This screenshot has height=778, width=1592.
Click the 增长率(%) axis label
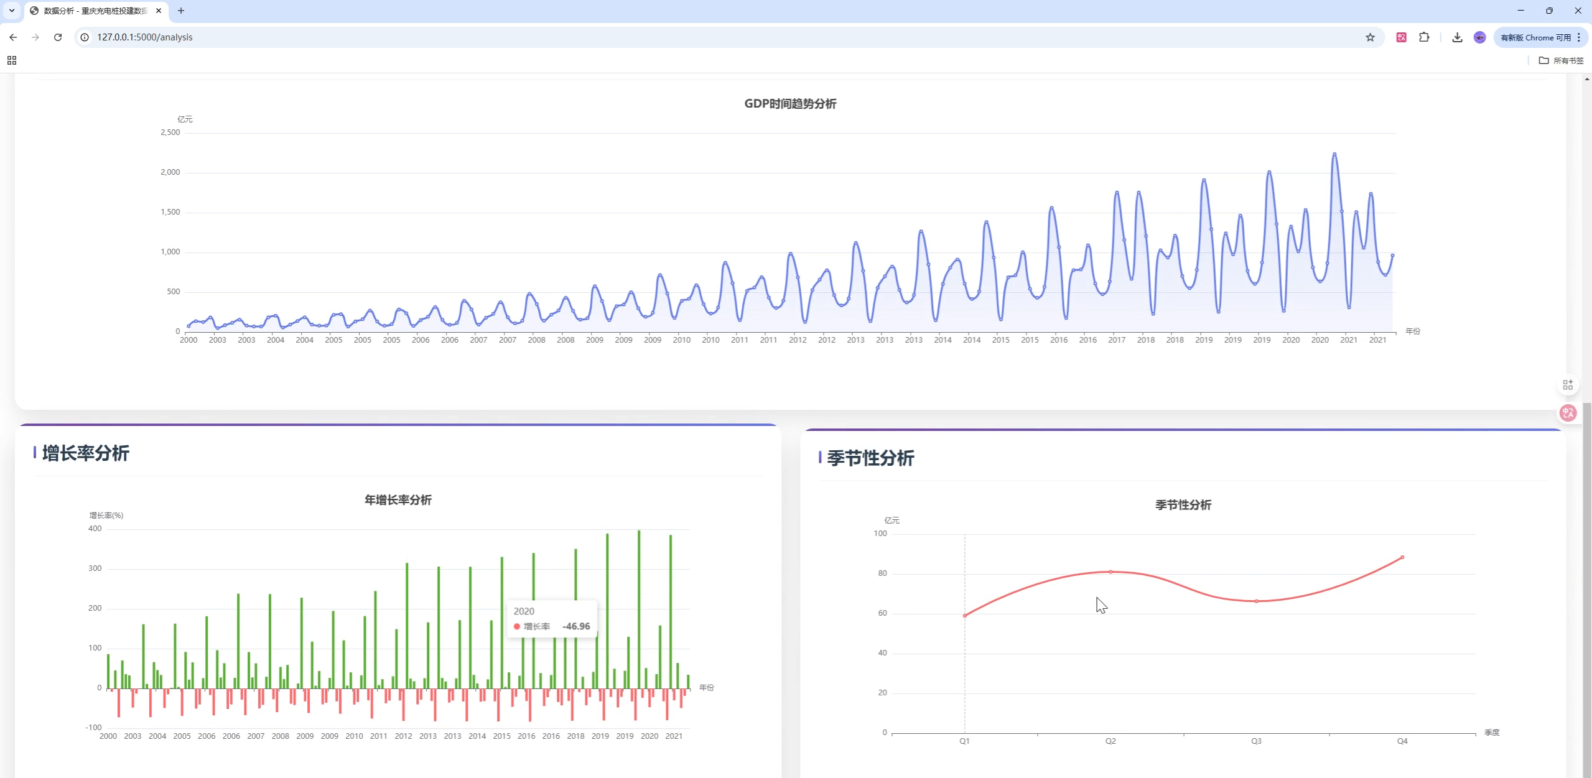tap(106, 516)
